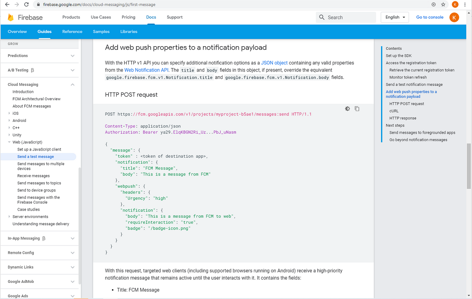472x299 pixels.
Task: Click the browser back arrow
Action: (7, 5)
